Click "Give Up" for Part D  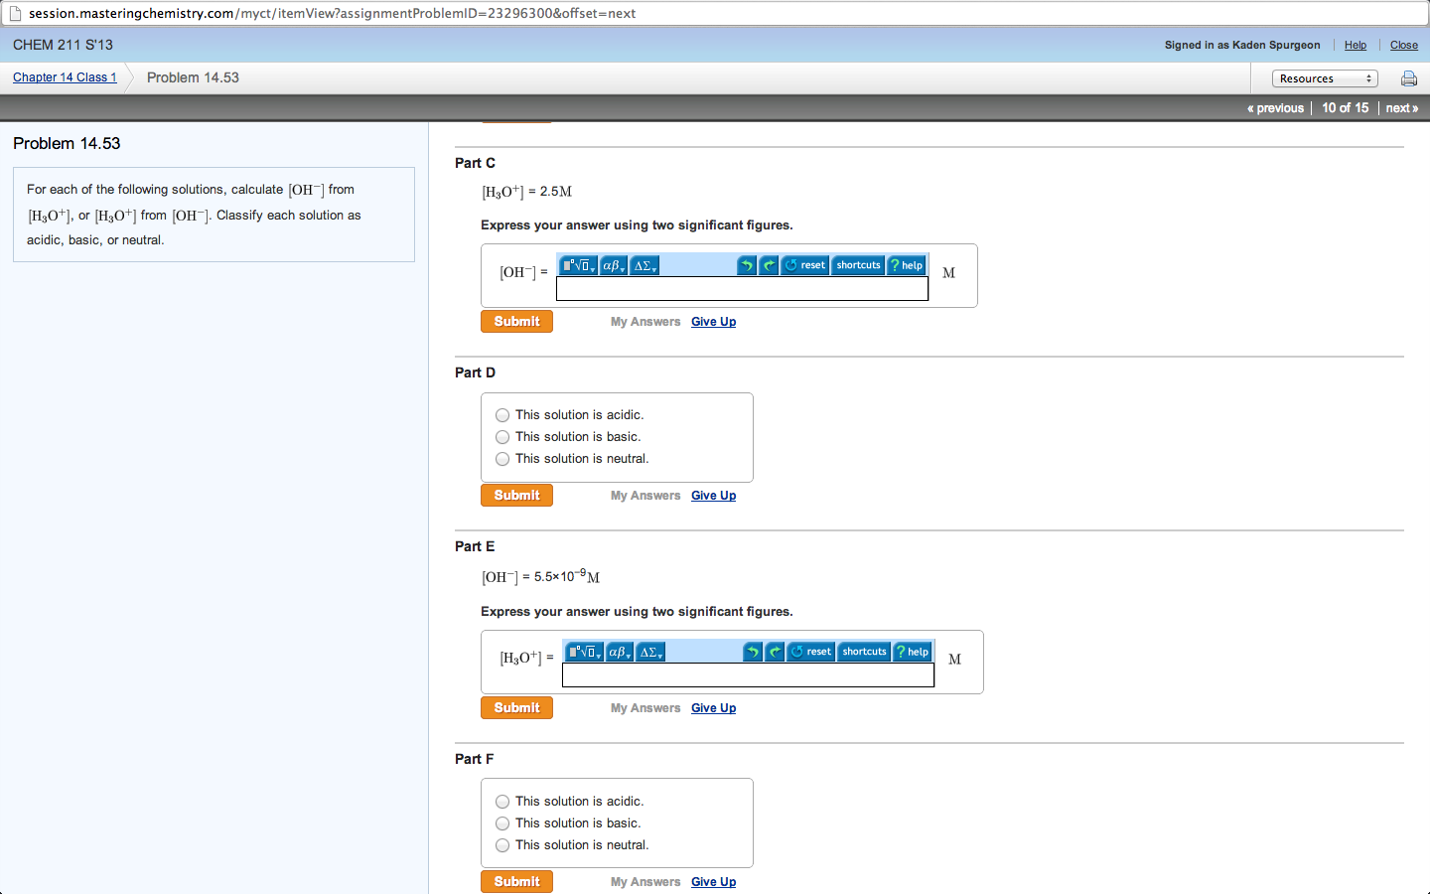click(x=713, y=495)
